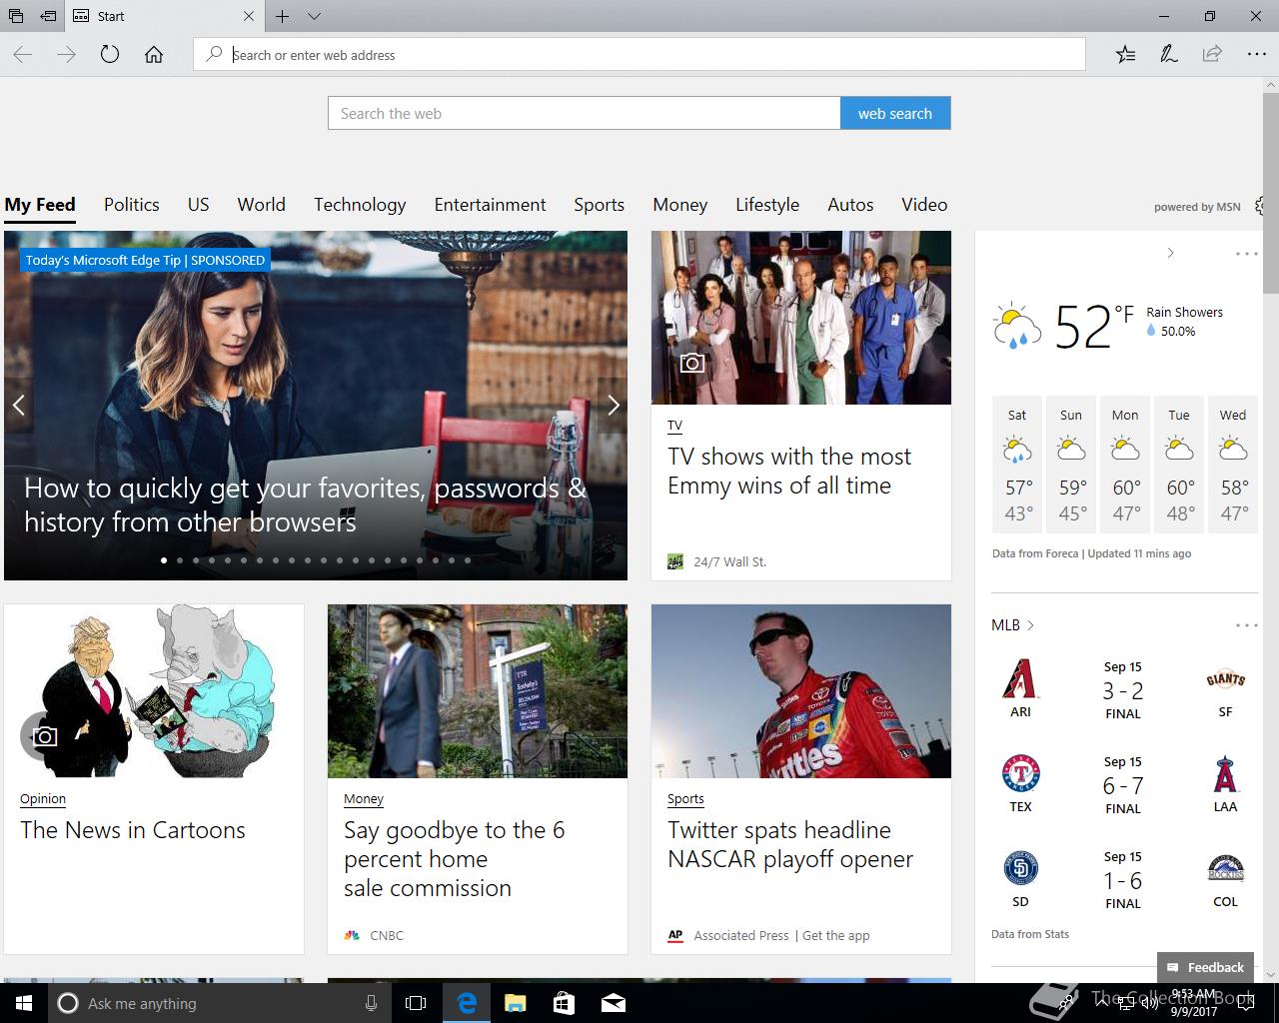Open the tabs you've set aside icon

coord(16,16)
